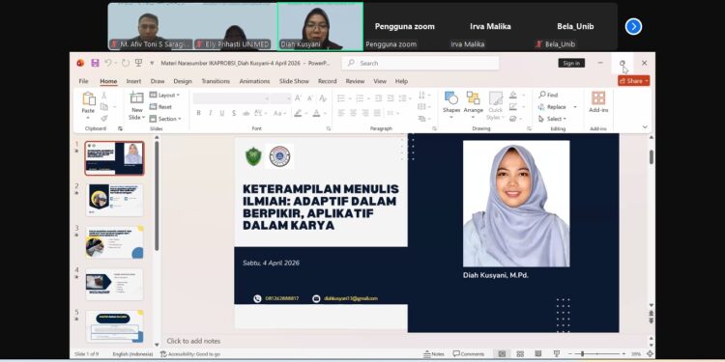Click the 'Click to add notes' area
The width and height of the screenshot is (725, 362).
pyautogui.click(x=193, y=341)
